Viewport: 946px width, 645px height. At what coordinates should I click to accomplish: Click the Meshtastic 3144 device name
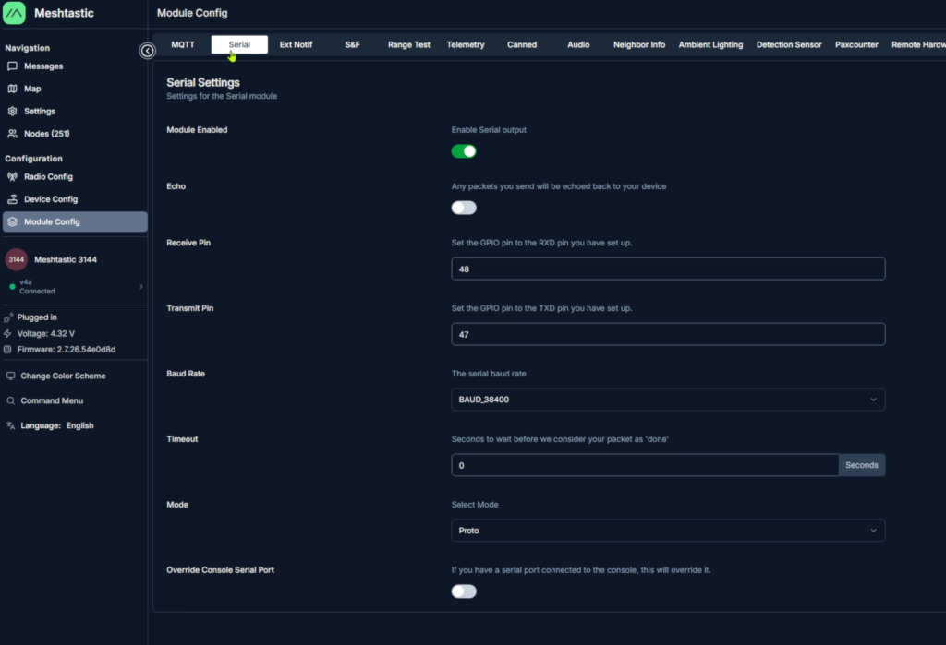[66, 260]
